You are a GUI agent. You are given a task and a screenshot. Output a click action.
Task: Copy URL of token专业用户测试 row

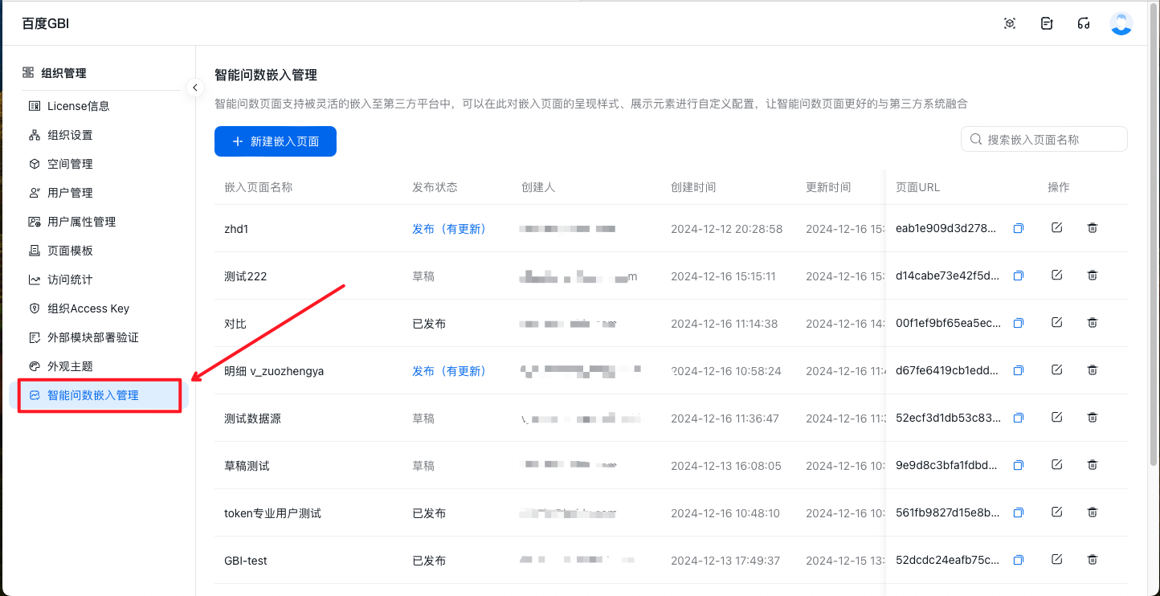(x=1019, y=513)
